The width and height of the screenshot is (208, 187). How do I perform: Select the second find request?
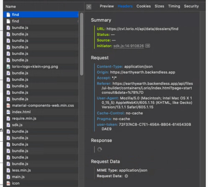[x=41, y=21]
